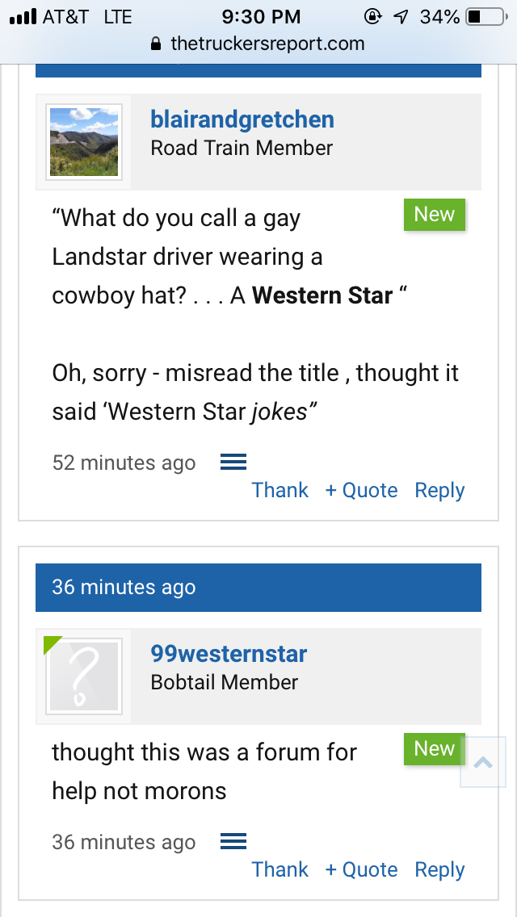Tap the battery icon in status bar
Viewport: 517px width, 917px height.
[485, 17]
